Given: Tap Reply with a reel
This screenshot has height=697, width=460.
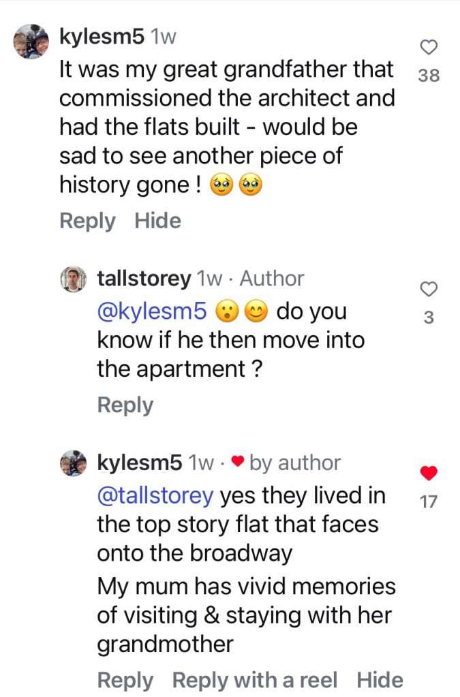Looking at the screenshot, I should pyautogui.click(x=254, y=679).
